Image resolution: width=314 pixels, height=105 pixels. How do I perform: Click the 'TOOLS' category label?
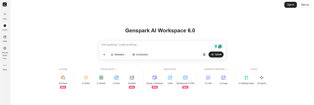[254, 69]
